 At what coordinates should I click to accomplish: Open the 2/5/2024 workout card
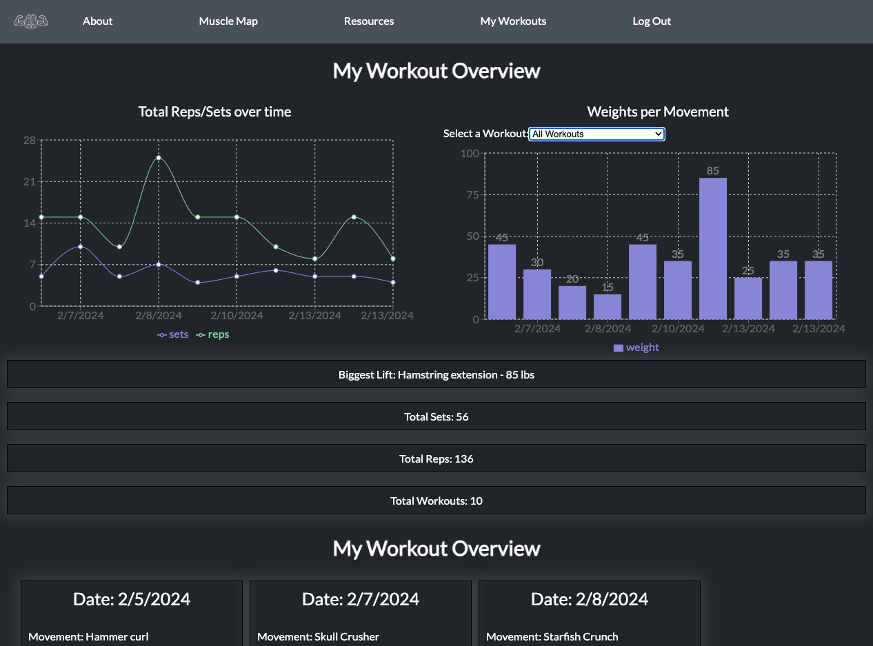click(132, 613)
